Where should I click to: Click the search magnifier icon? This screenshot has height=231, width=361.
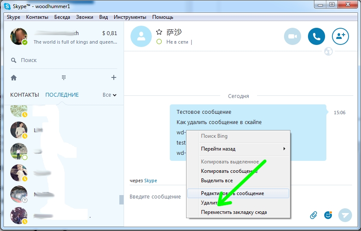pos(14,60)
